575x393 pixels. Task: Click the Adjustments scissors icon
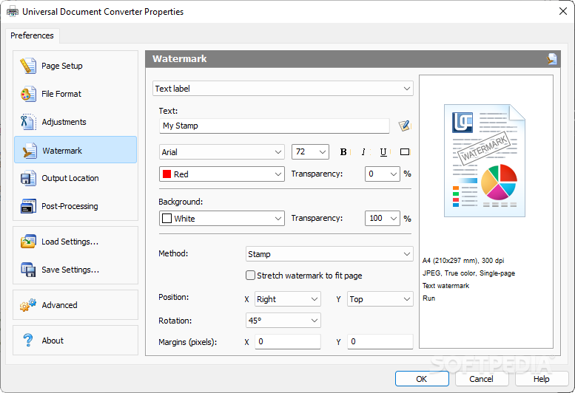tap(28, 122)
